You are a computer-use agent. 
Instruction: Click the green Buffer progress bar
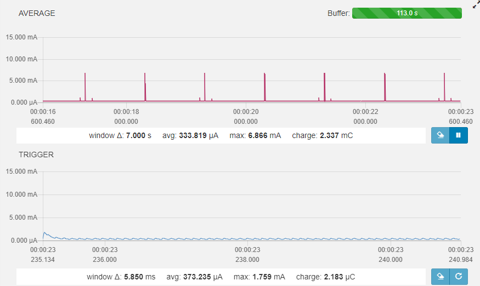[x=406, y=13]
